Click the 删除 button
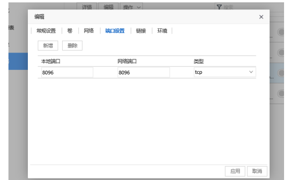This screenshot has height=180, width=296. coord(72,46)
